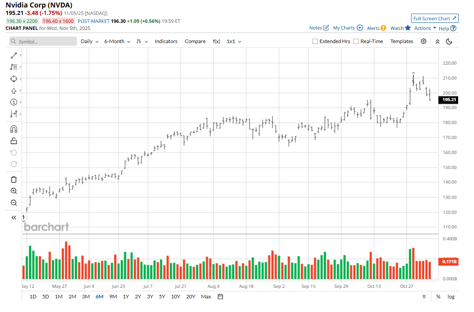This screenshot has height=312, width=474.
Task: Click the undo arrow icon
Action: coord(14,152)
